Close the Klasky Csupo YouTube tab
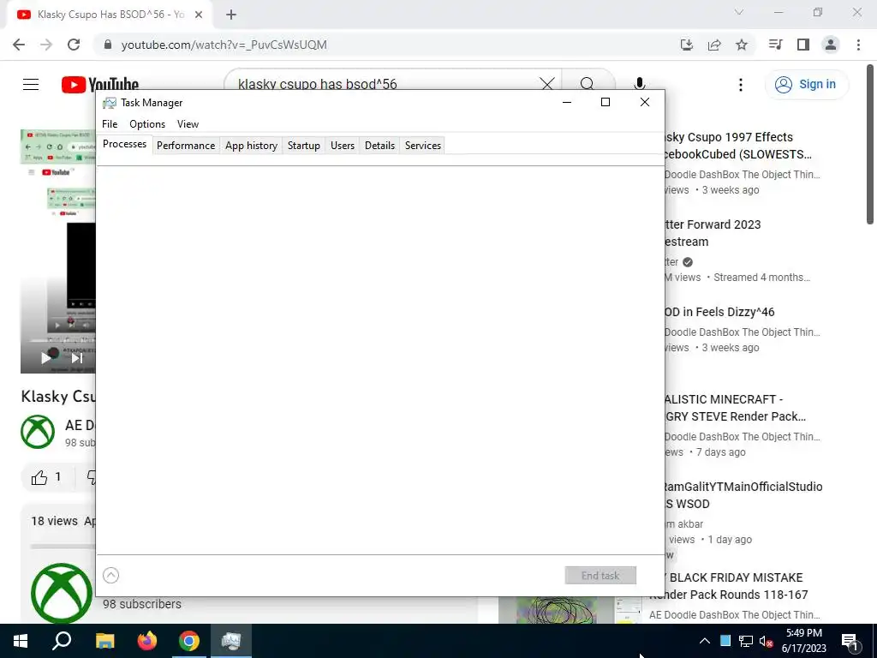This screenshot has width=877, height=658. coord(199,15)
